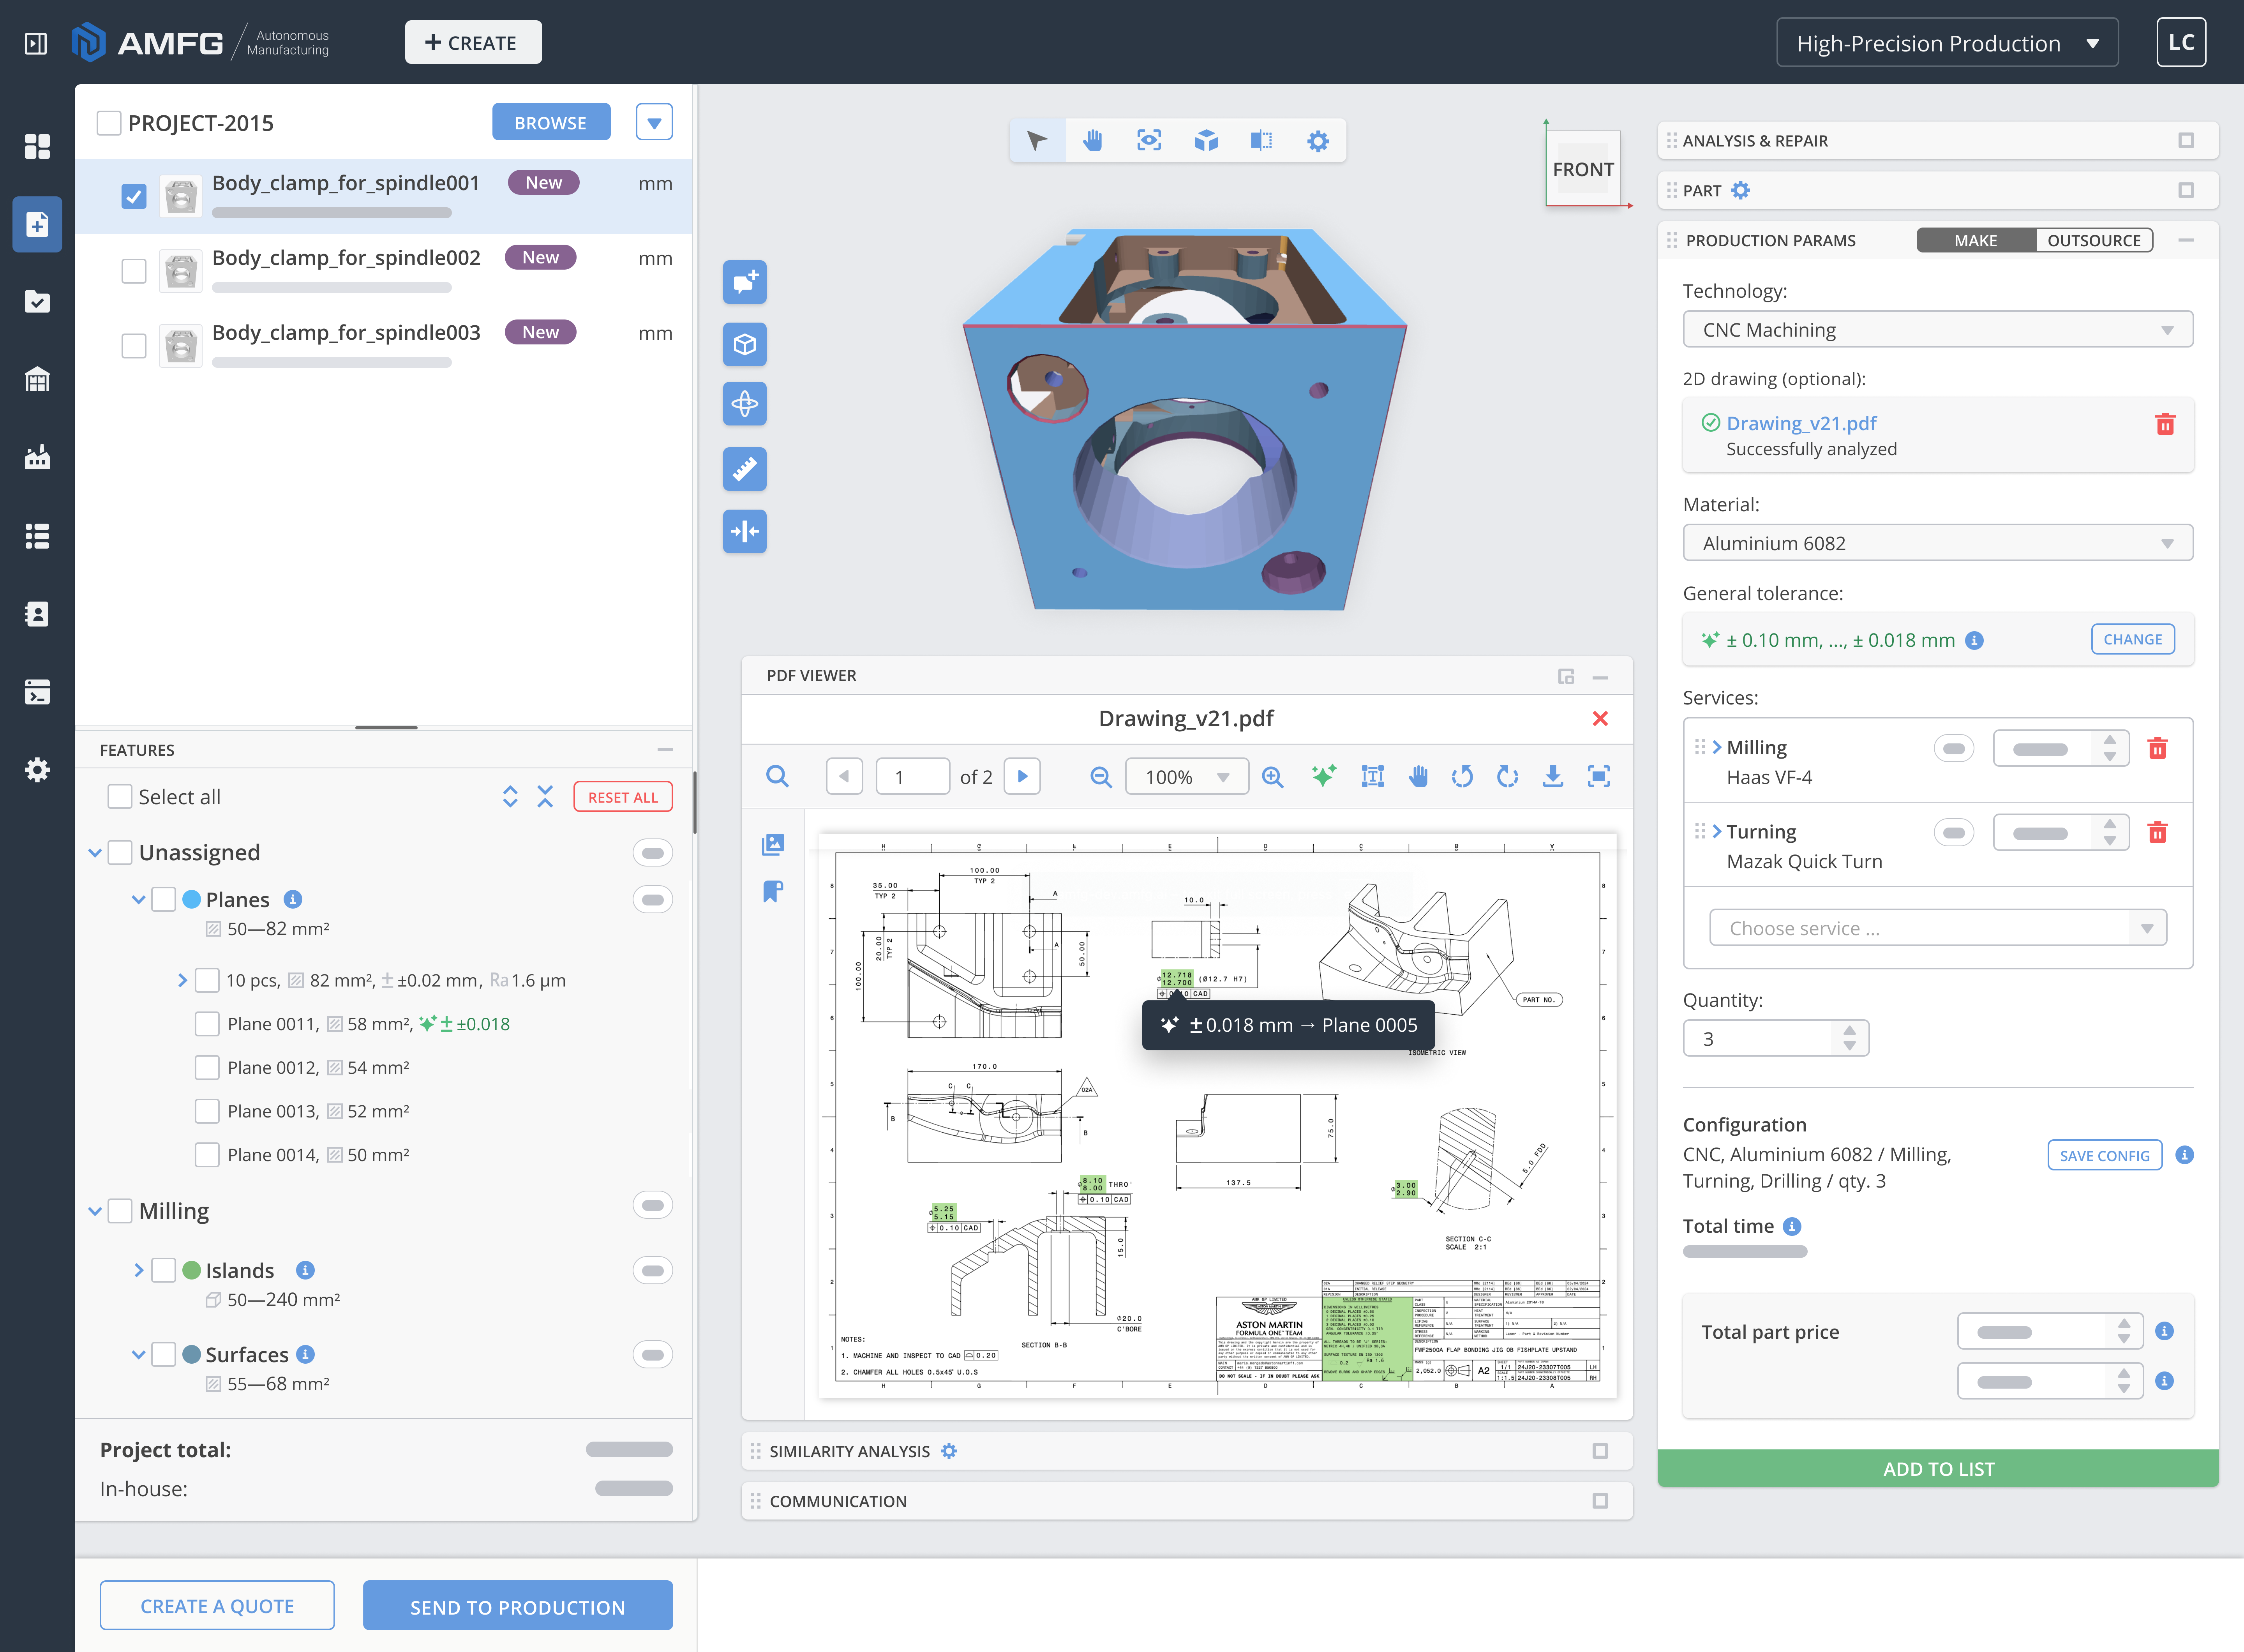Check the Body_clamp_for_spindle002 checkbox
The image size is (2244, 1652).
click(x=134, y=271)
